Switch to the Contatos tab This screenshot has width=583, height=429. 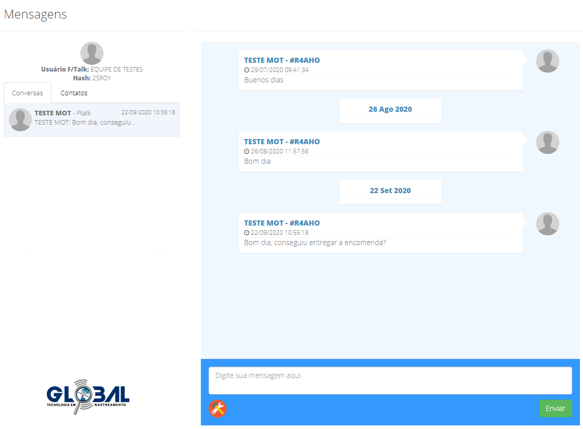[x=74, y=93]
